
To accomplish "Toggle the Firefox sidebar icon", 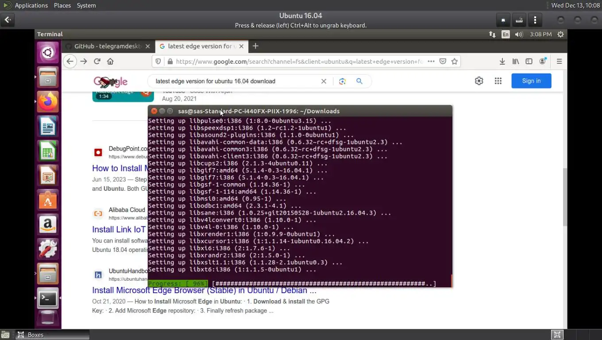I will click(x=529, y=62).
